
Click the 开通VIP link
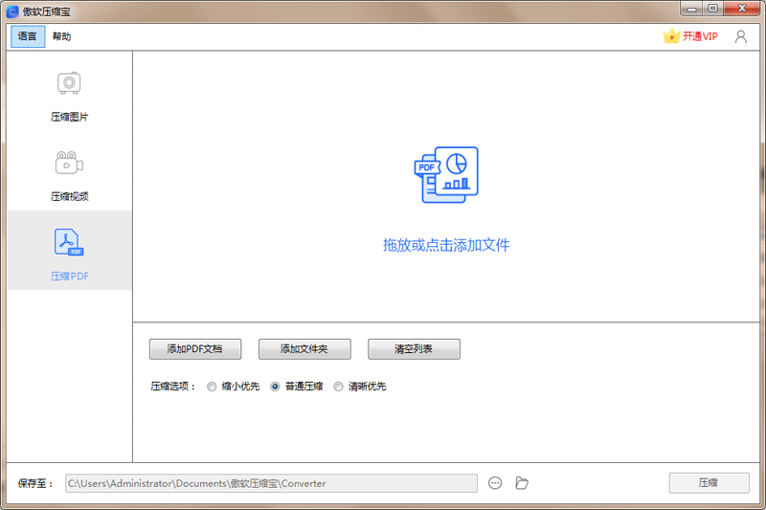700,36
